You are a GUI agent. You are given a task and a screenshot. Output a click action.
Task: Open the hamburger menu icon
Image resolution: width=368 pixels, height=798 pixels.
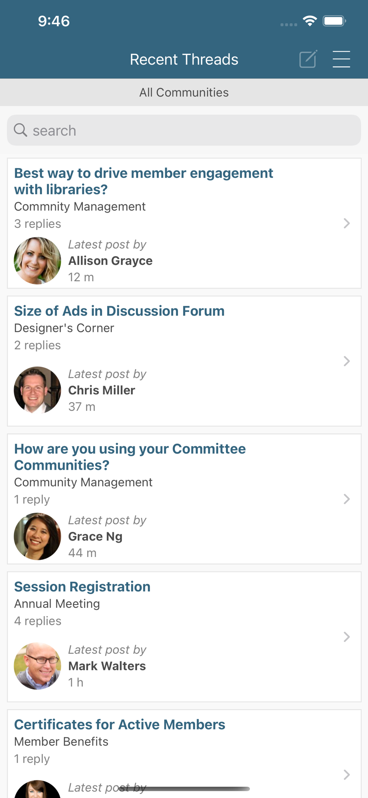point(341,59)
